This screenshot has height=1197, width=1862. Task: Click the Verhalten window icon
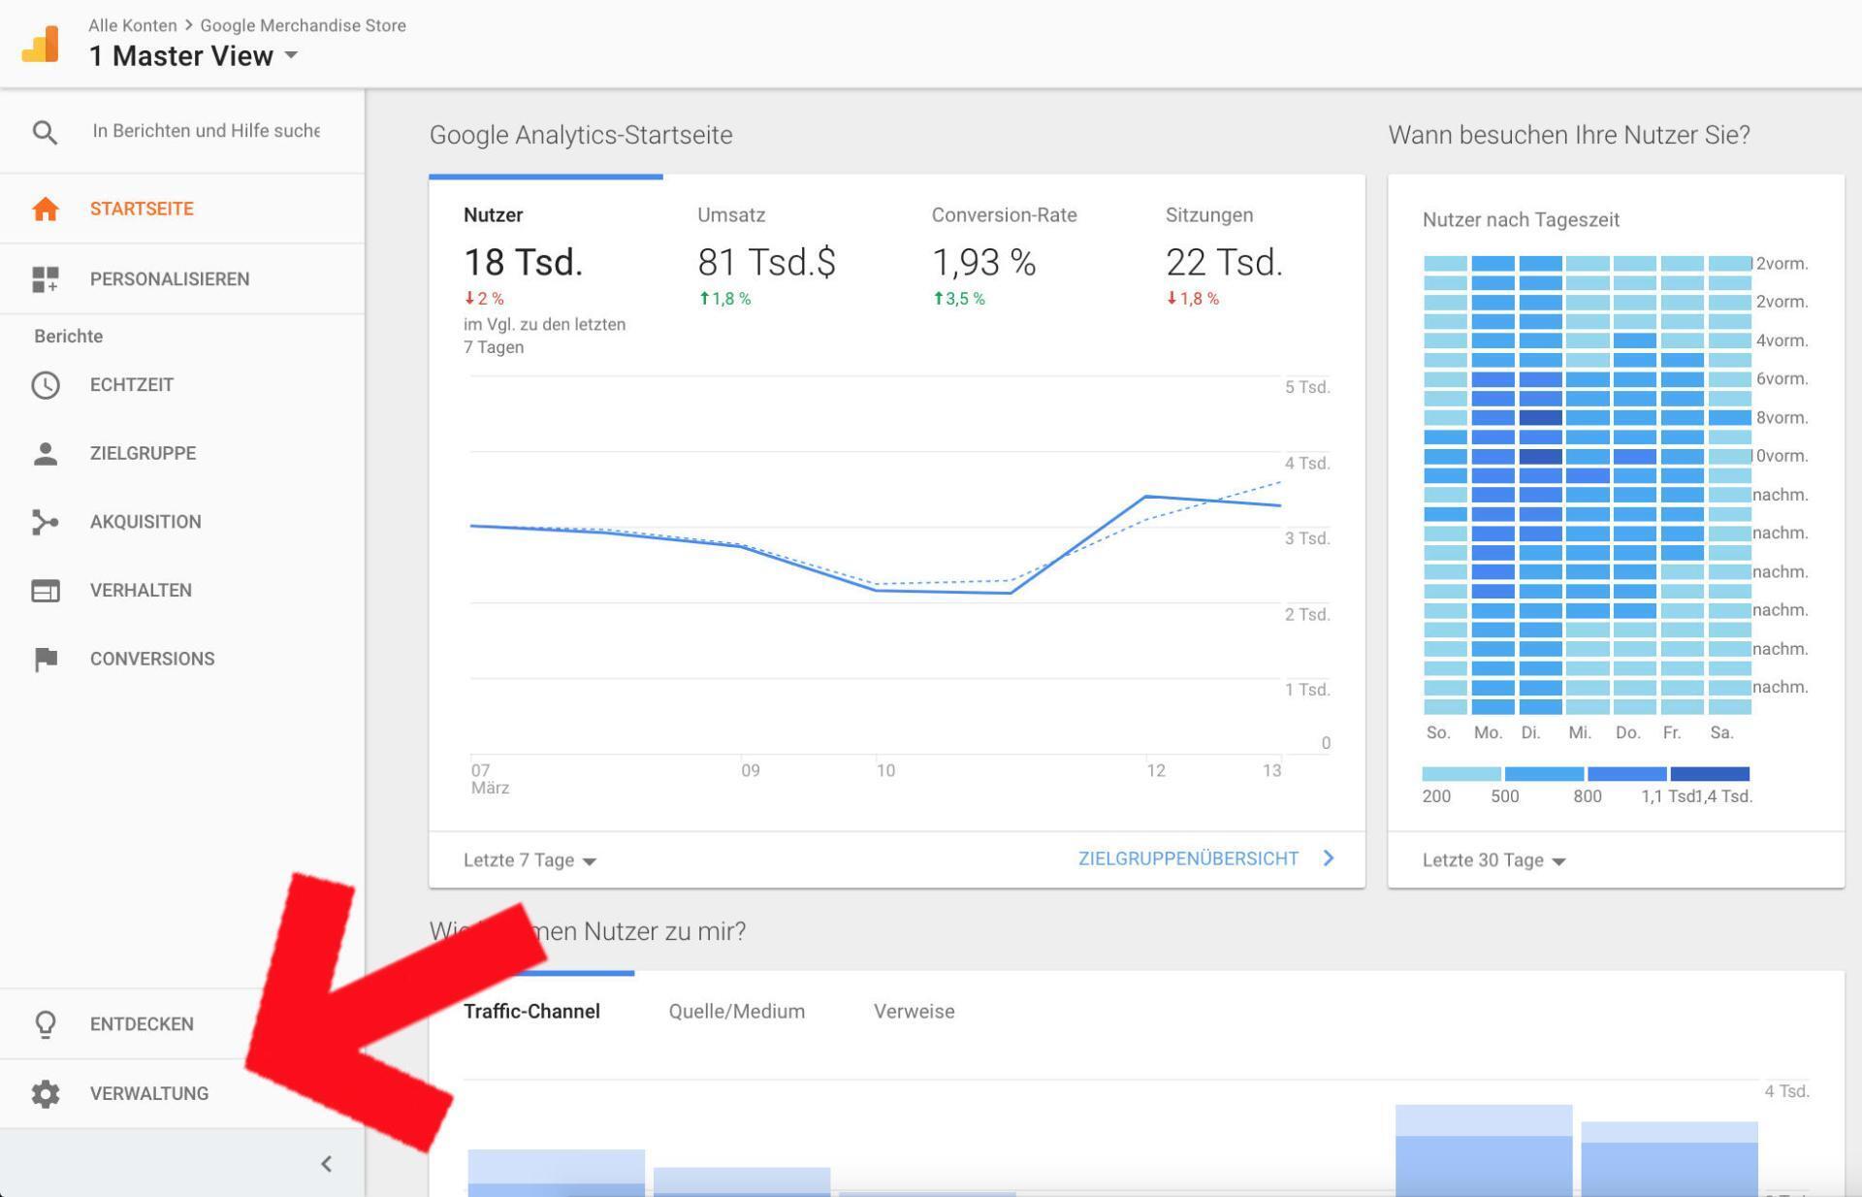[46, 591]
